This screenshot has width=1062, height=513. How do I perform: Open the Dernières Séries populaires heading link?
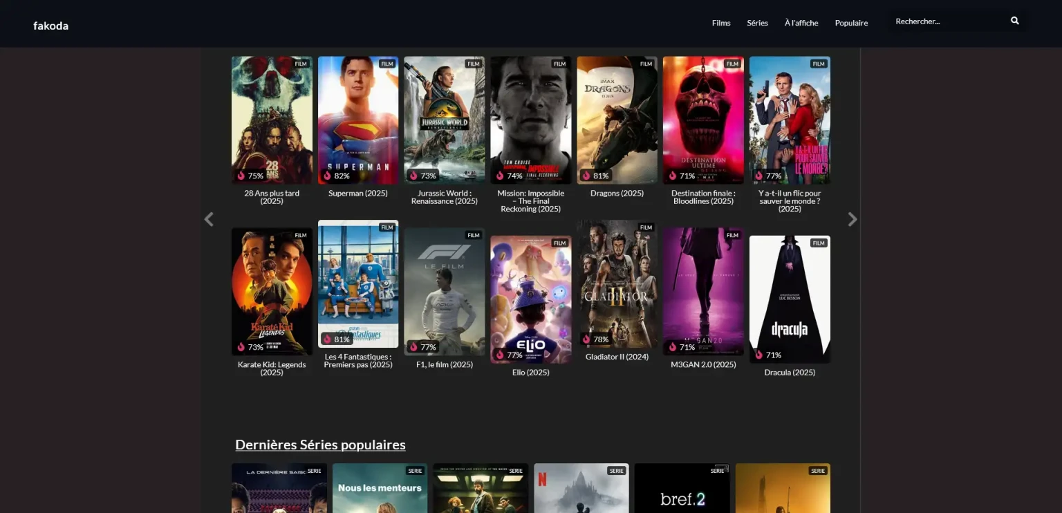point(320,445)
